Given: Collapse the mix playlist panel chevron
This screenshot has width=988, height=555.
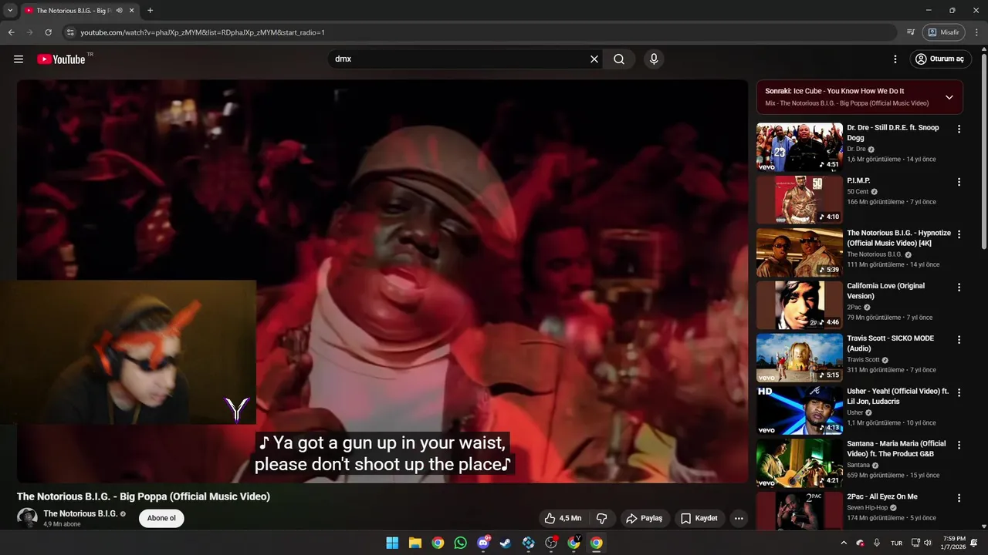Looking at the screenshot, I should click(949, 97).
